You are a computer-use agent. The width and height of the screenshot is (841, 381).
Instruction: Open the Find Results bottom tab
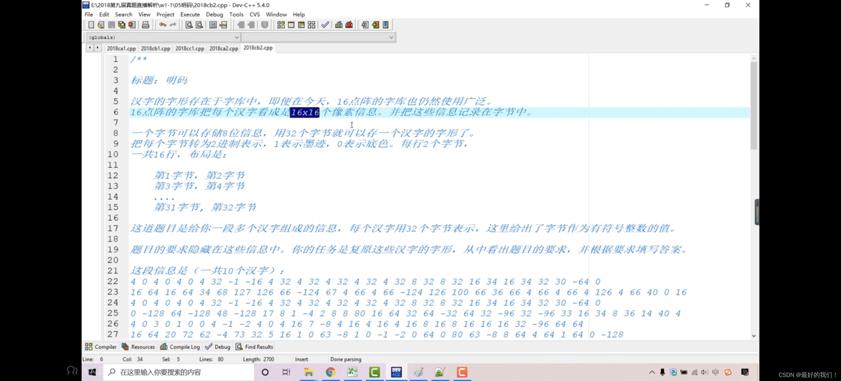254,347
